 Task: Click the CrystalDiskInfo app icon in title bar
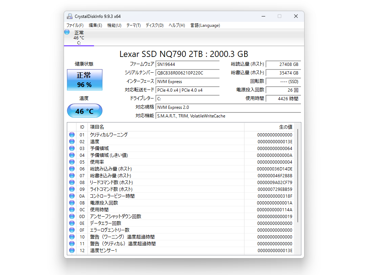click(70, 16)
